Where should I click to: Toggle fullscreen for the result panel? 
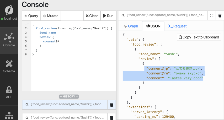tap(212, 16)
